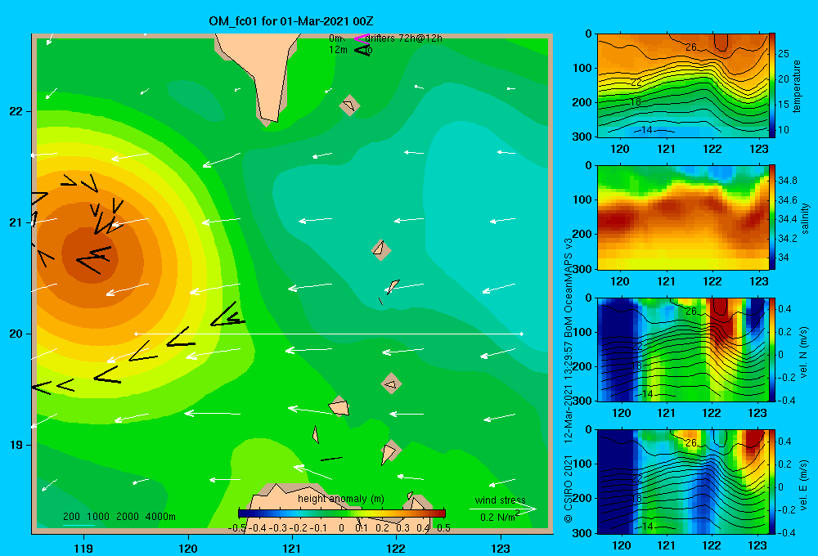818x556 pixels.
Task: Click the latitude 21 axis label on the map
Action: [x=16, y=222]
